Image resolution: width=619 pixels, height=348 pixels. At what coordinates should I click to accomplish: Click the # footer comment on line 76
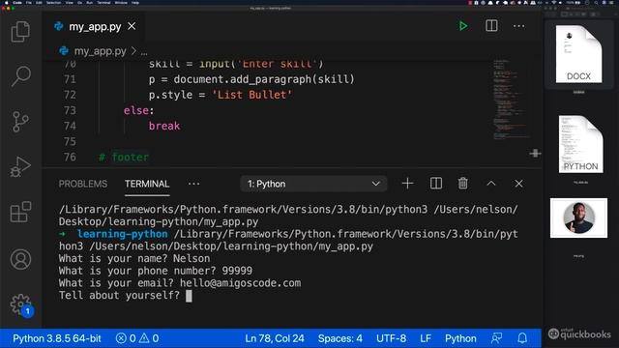pyautogui.click(x=124, y=157)
